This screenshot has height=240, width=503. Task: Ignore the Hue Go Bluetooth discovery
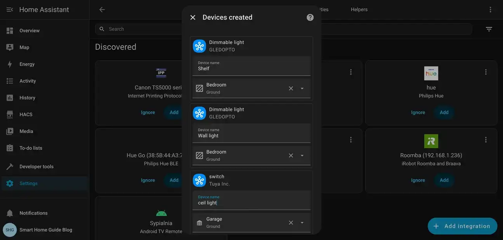[148, 180]
